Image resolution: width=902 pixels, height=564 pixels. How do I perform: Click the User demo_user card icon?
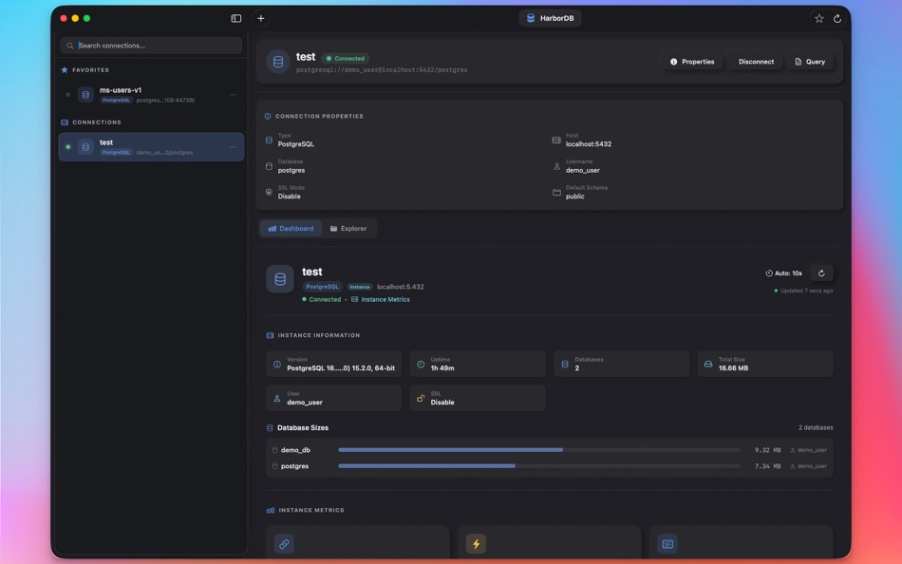(276, 398)
